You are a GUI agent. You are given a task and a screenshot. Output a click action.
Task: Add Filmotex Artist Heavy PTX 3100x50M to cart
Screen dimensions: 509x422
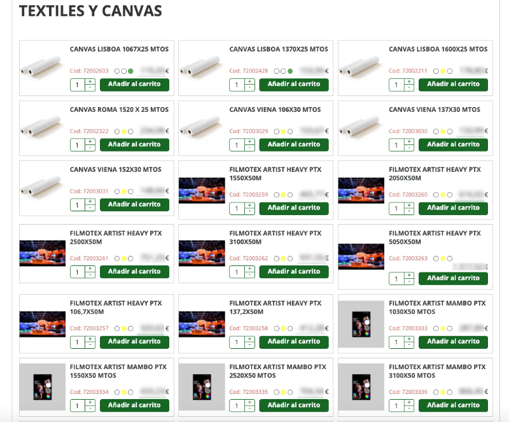[x=294, y=272]
